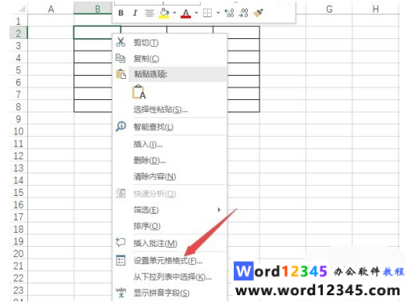The height and width of the screenshot is (303, 408).
Task: Click the clipboard icon beside 粘贴选项
Action: click(120, 74)
